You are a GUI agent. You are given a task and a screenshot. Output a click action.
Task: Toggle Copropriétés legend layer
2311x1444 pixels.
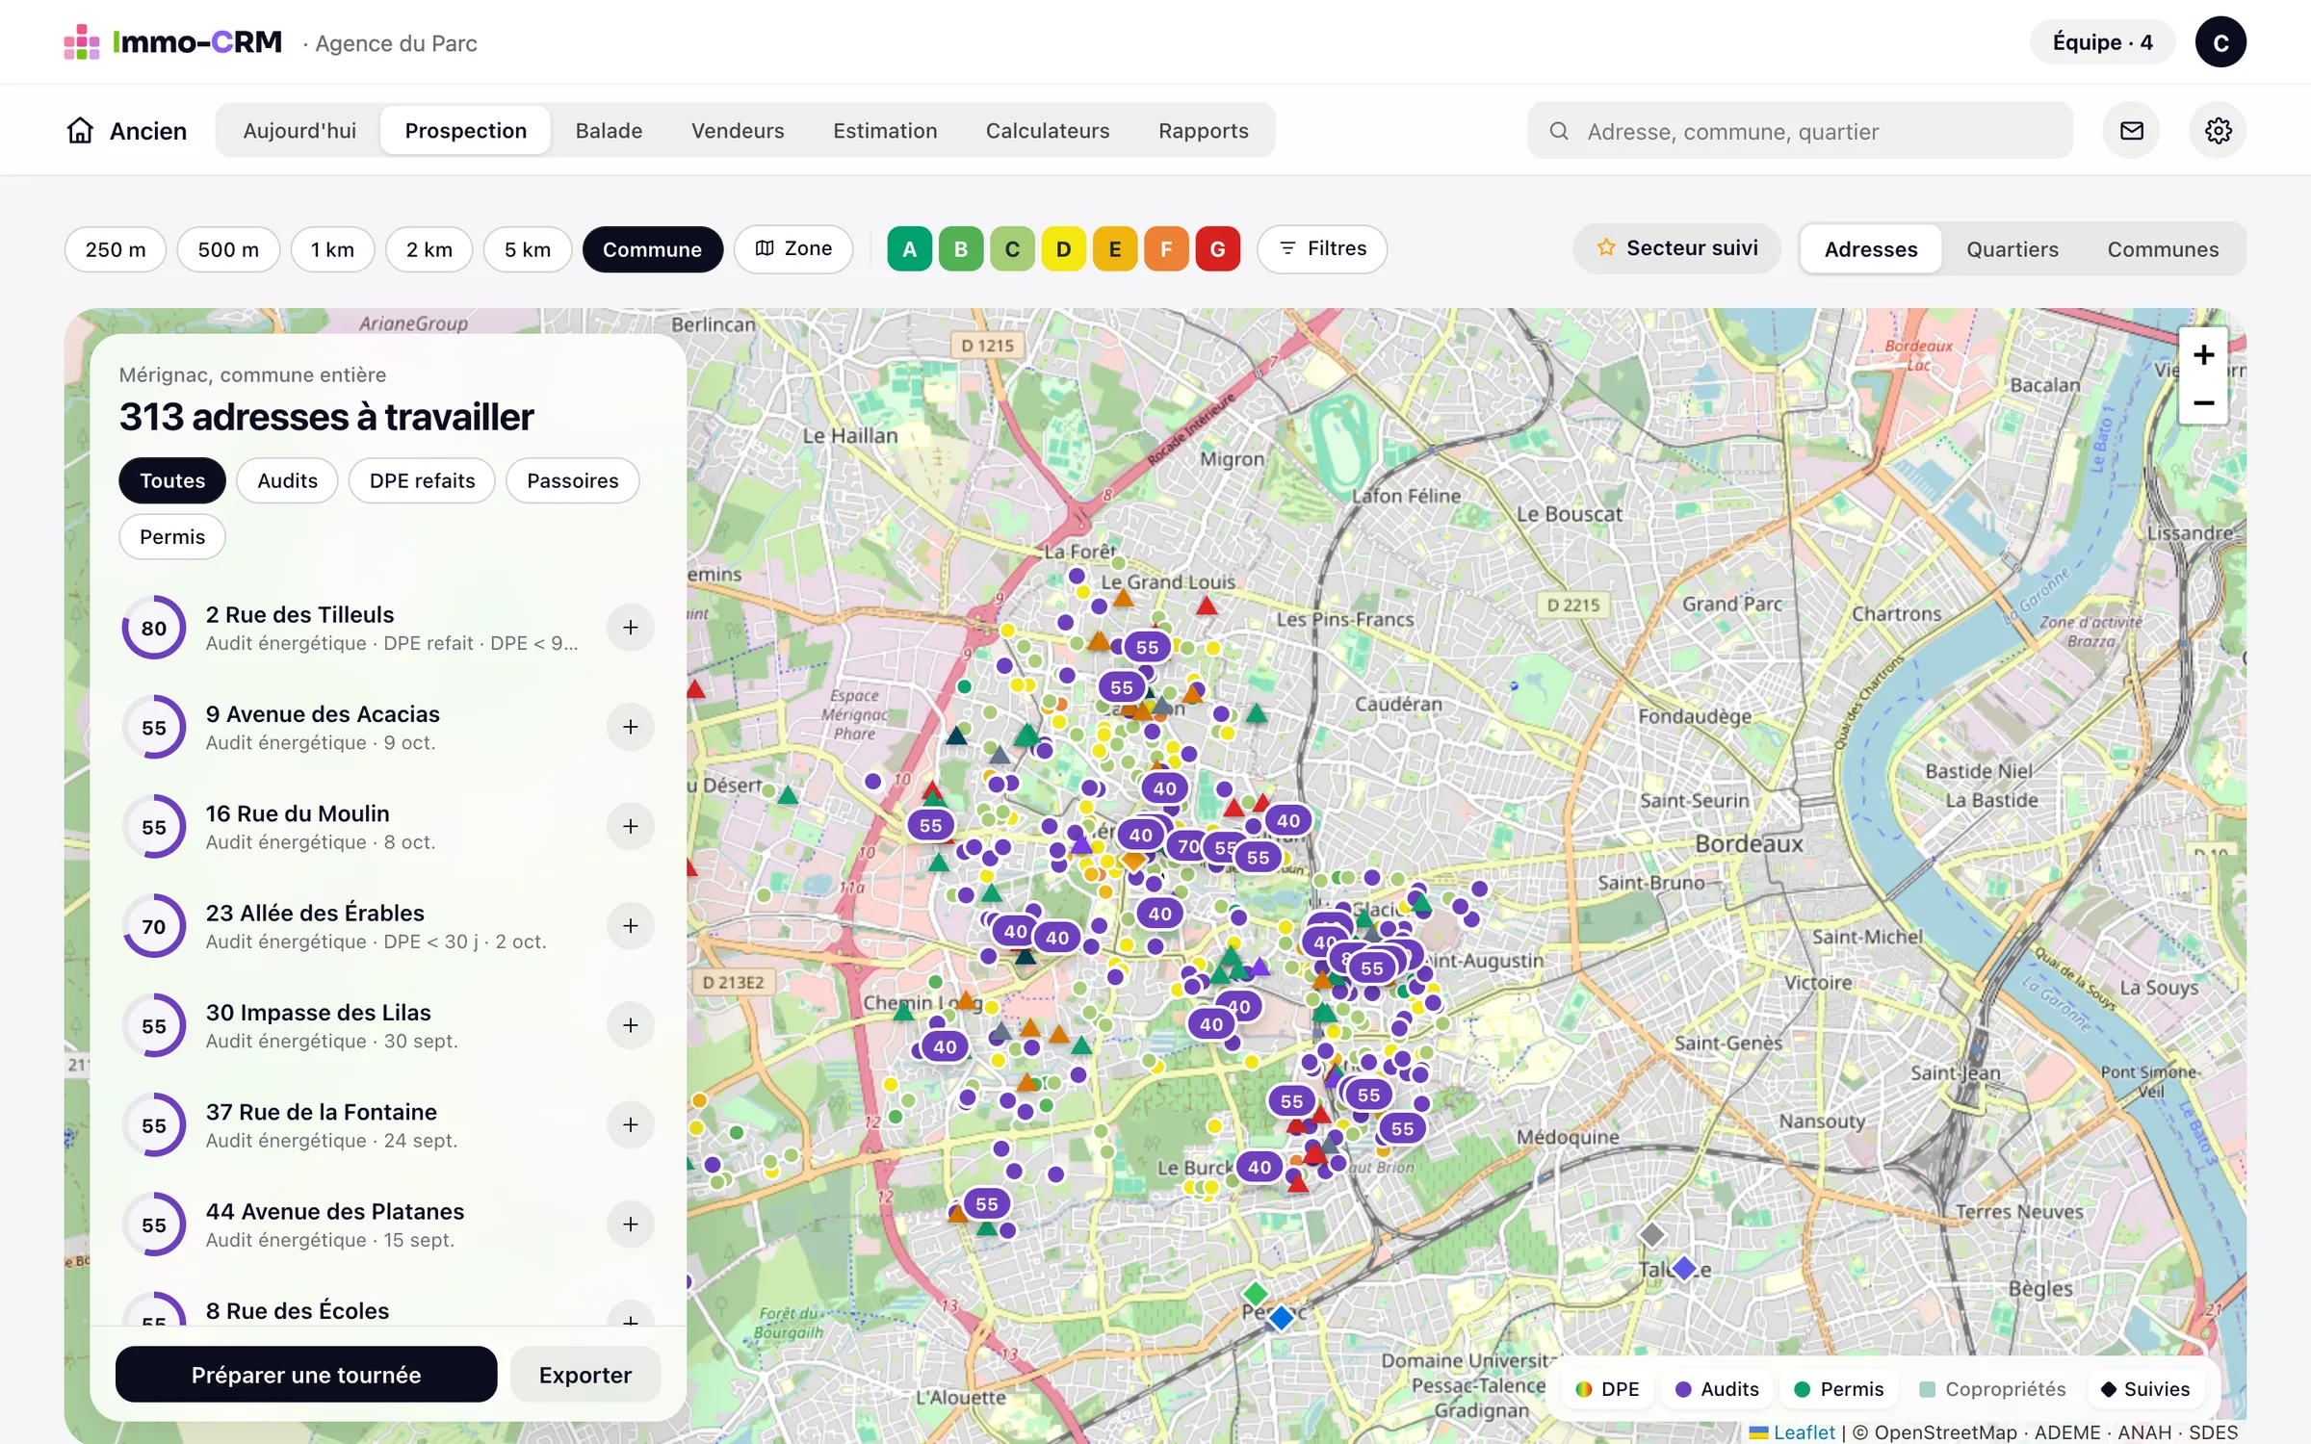click(x=1992, y=1389)
